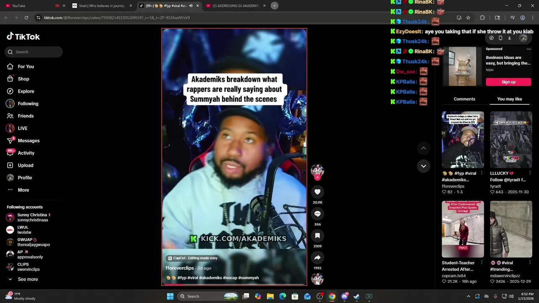539x303 pixels.
Task: Open Chrome three-dot menu
Action: point(533,18)
